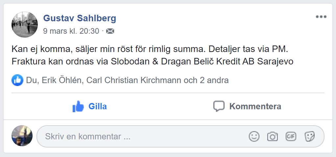Open the three-dot post options menu

click(321, 17)
